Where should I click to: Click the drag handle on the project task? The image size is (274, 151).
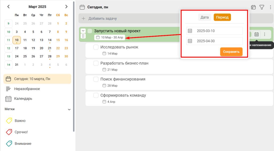83,36
